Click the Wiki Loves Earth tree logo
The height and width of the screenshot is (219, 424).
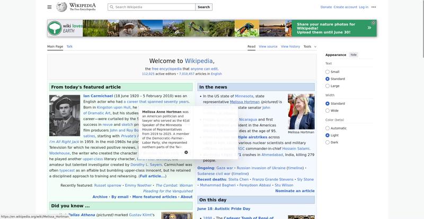(x=55, y=28)
